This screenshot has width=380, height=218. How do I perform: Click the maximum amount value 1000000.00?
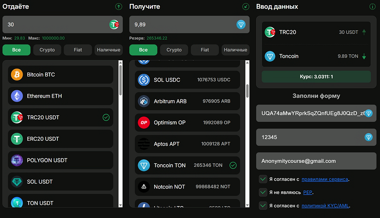53,38
